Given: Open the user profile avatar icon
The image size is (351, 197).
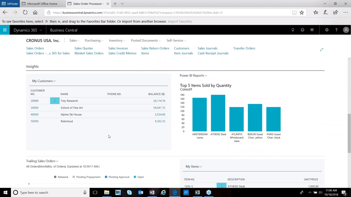Looking at the screenshot, I should pyautogui.click(x=346, y=30).
